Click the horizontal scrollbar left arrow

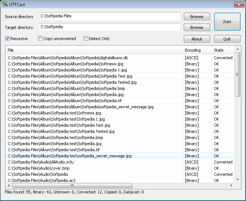tap(9, 185)
